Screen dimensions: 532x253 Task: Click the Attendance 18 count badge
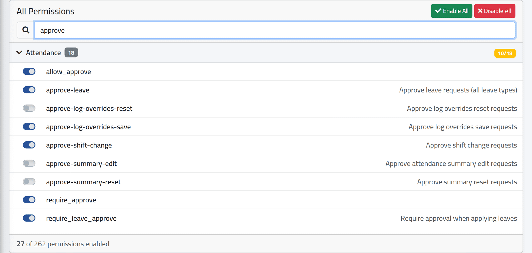click(71, 53)
